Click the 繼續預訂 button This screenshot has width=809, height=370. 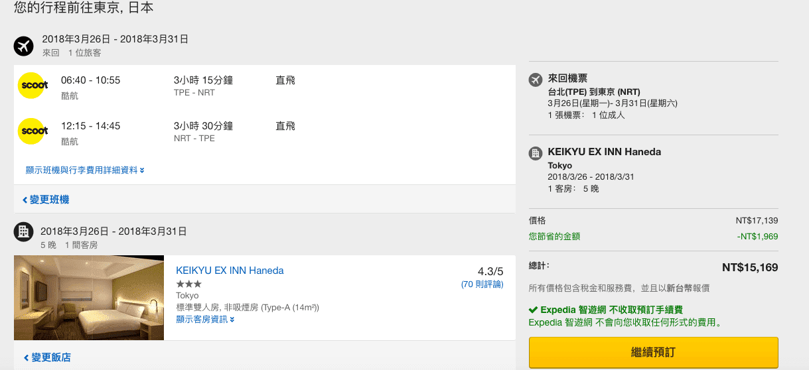pyautogui.click(x=653, y=352)
